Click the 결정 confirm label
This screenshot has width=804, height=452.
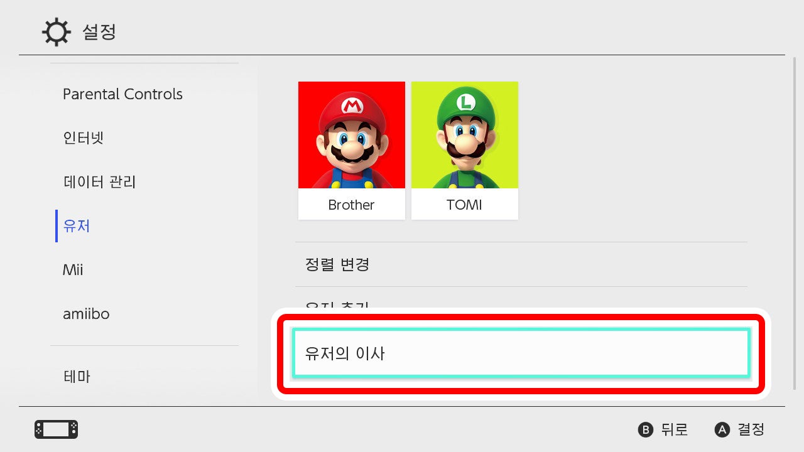coord(751,430)
